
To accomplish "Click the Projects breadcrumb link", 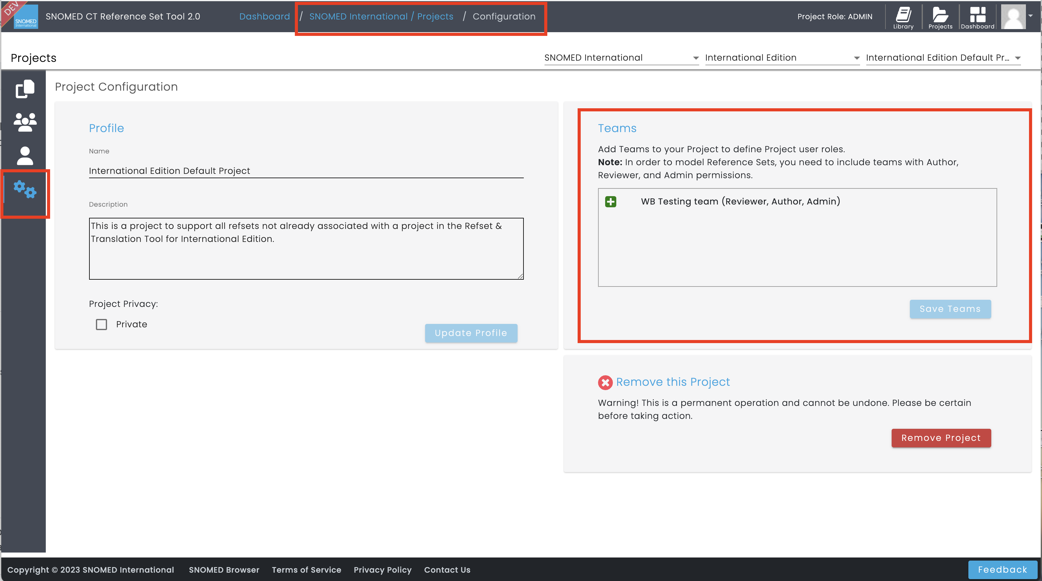I will click(x=435, y=17).
